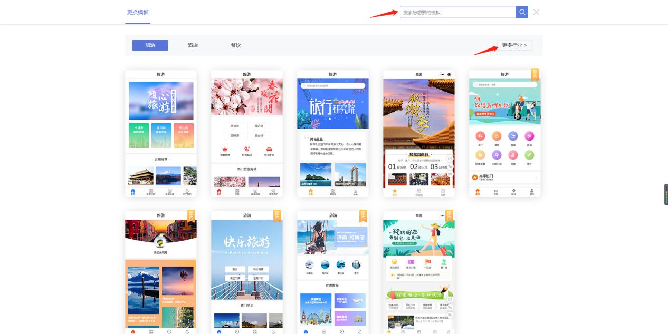Choose the 嗨你想去哪儿玩 template
The image size is (668, 334).
coord(505,133)
